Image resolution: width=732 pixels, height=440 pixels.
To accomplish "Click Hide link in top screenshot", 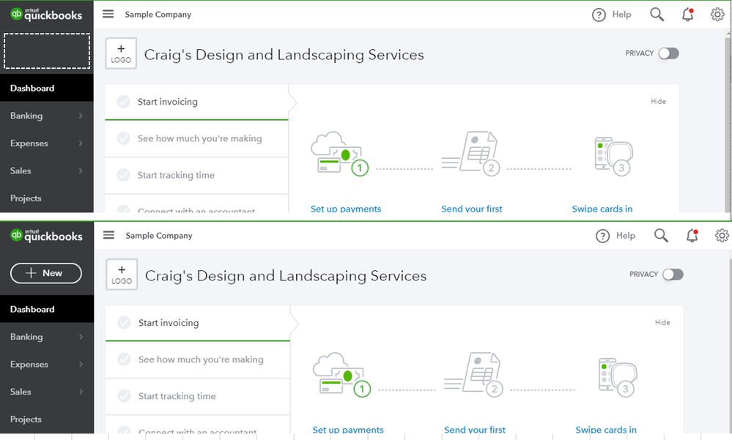I will (x=658, y=101).
